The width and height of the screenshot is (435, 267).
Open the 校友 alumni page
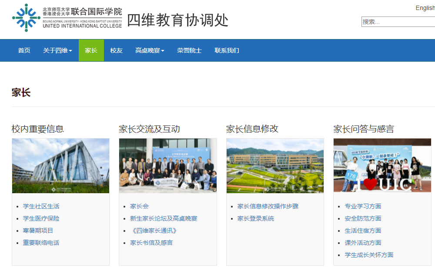point(117,50)
